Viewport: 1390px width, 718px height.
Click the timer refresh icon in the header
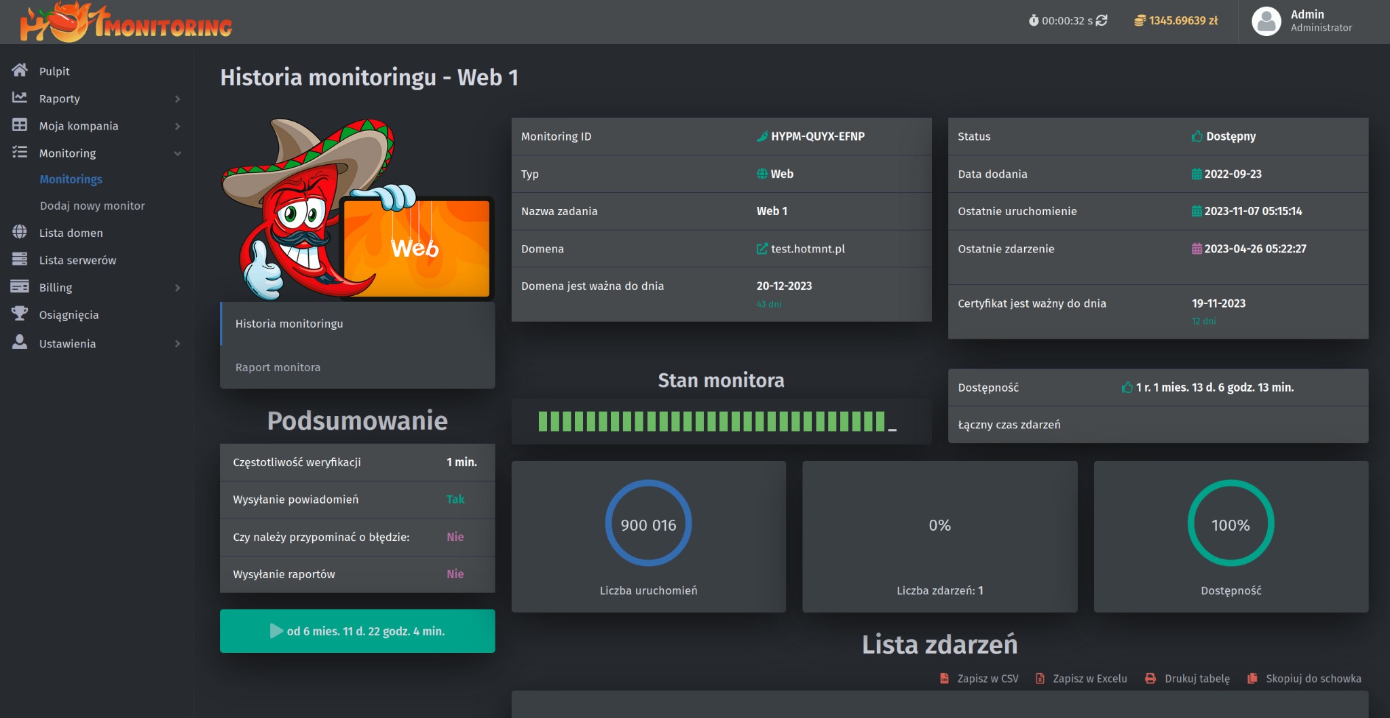coord(1103,20)
